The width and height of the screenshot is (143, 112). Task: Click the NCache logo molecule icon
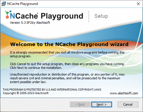point(8,14)
